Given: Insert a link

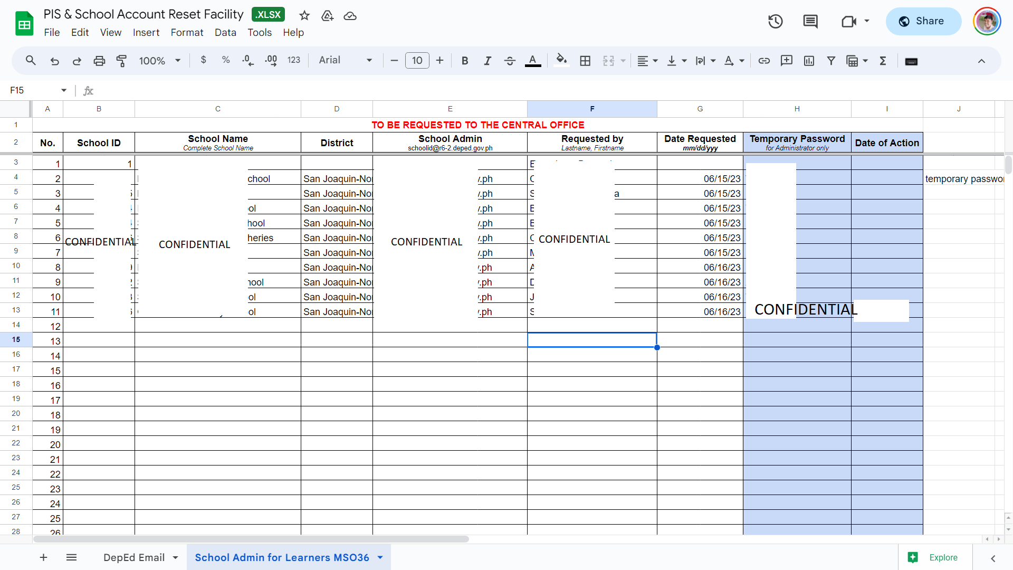Looking at the screenshot, I should [764, 61].
